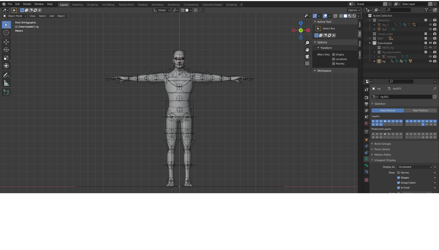The height and width of the screenshot is (250, 439).
Task: Open viewport Add menu
Action: [x=51, y=16]
